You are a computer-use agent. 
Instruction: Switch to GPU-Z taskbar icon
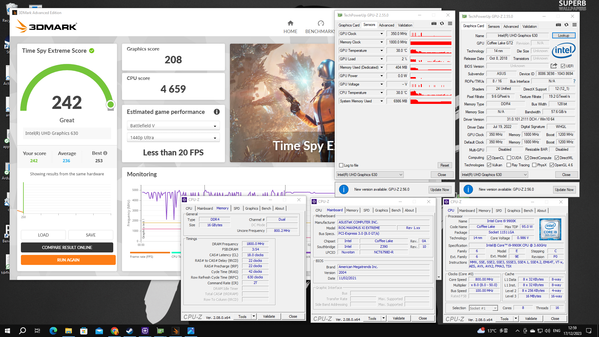160,331
